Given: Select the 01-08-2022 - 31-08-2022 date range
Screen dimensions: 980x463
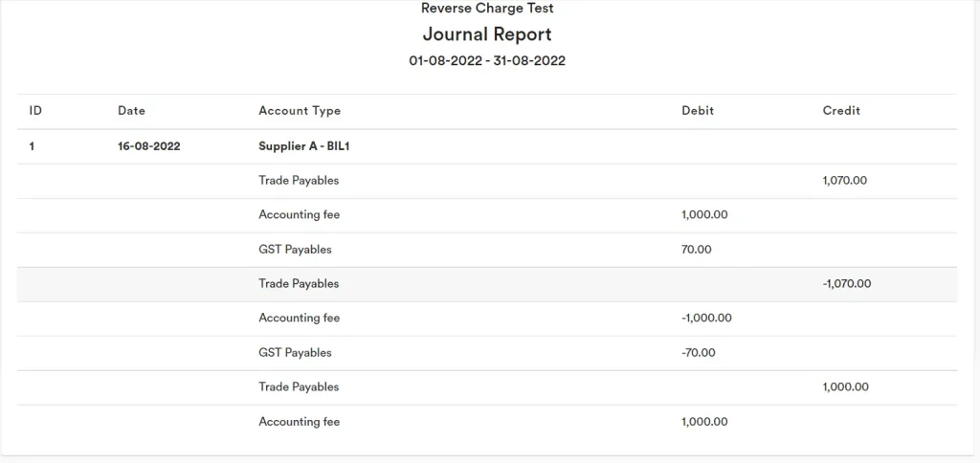Looking at the screenshot, I should point(487,61).
